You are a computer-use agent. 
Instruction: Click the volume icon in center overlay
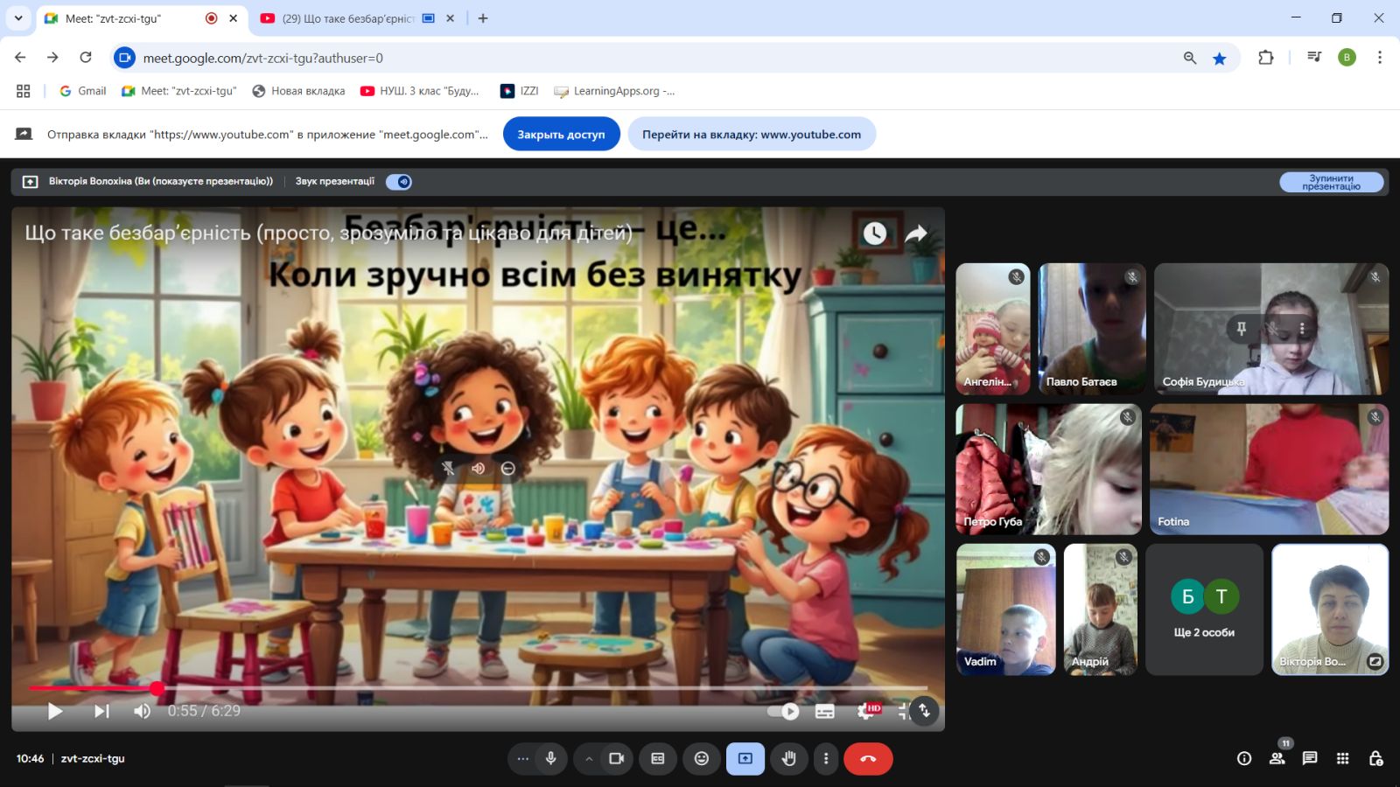pyautogui.click(x=478, y=469)
